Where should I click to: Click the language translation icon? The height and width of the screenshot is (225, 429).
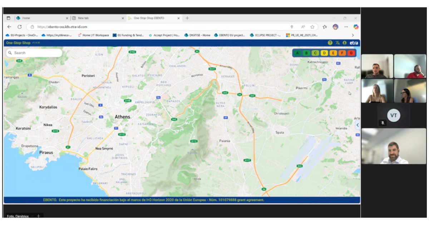pos(337,42)
